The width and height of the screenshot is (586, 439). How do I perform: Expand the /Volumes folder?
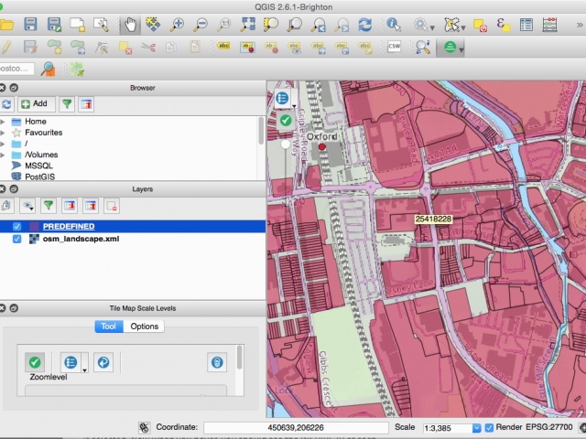(x=3, y=155)
